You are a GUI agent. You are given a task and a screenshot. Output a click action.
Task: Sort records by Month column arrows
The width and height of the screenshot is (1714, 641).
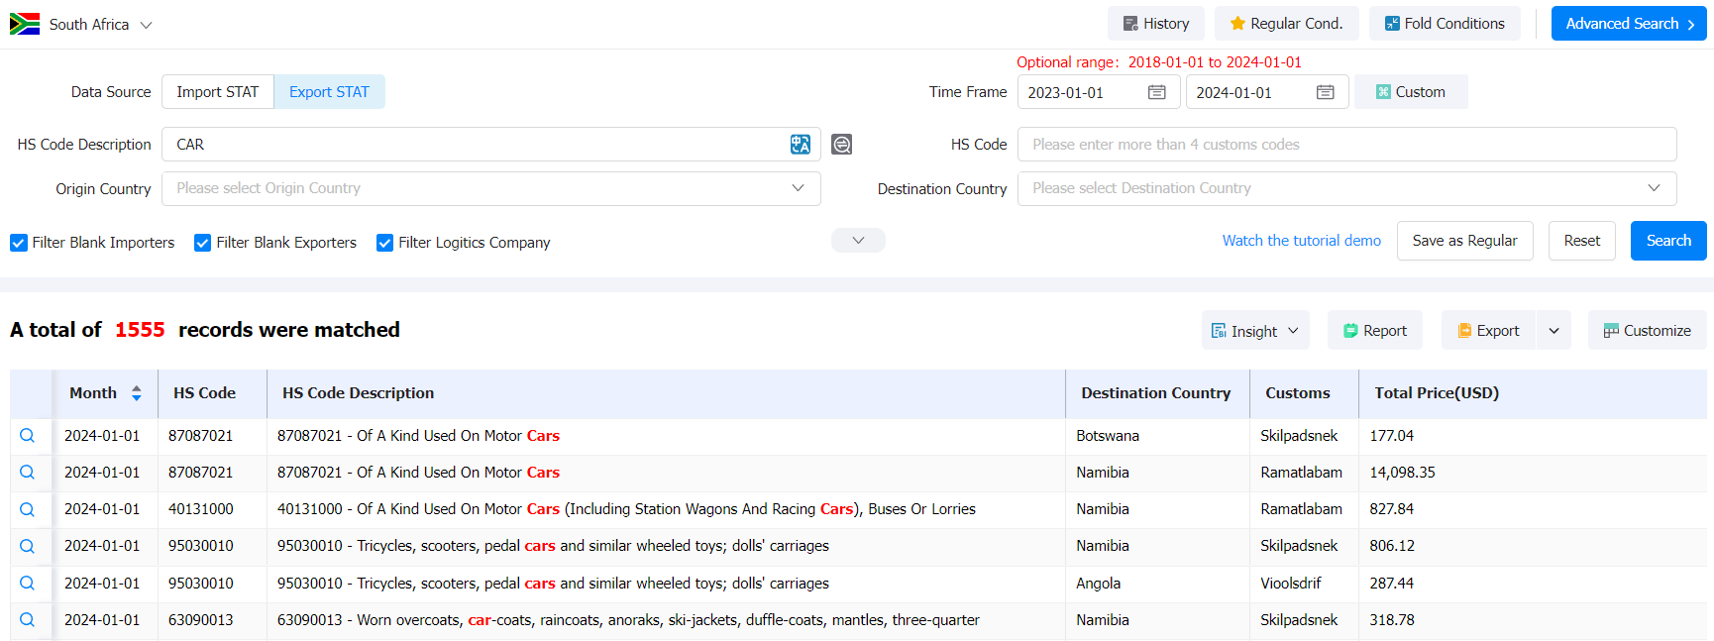point(137,393)
